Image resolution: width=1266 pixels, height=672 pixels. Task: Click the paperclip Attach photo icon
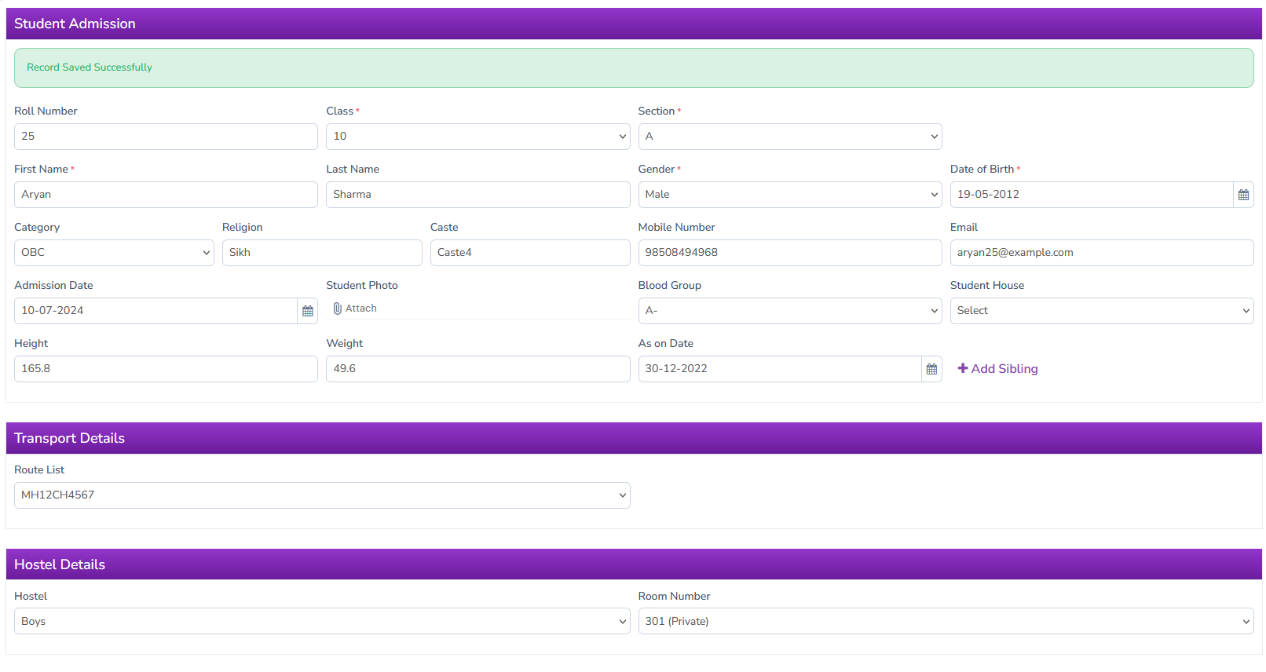coord(338,309)
